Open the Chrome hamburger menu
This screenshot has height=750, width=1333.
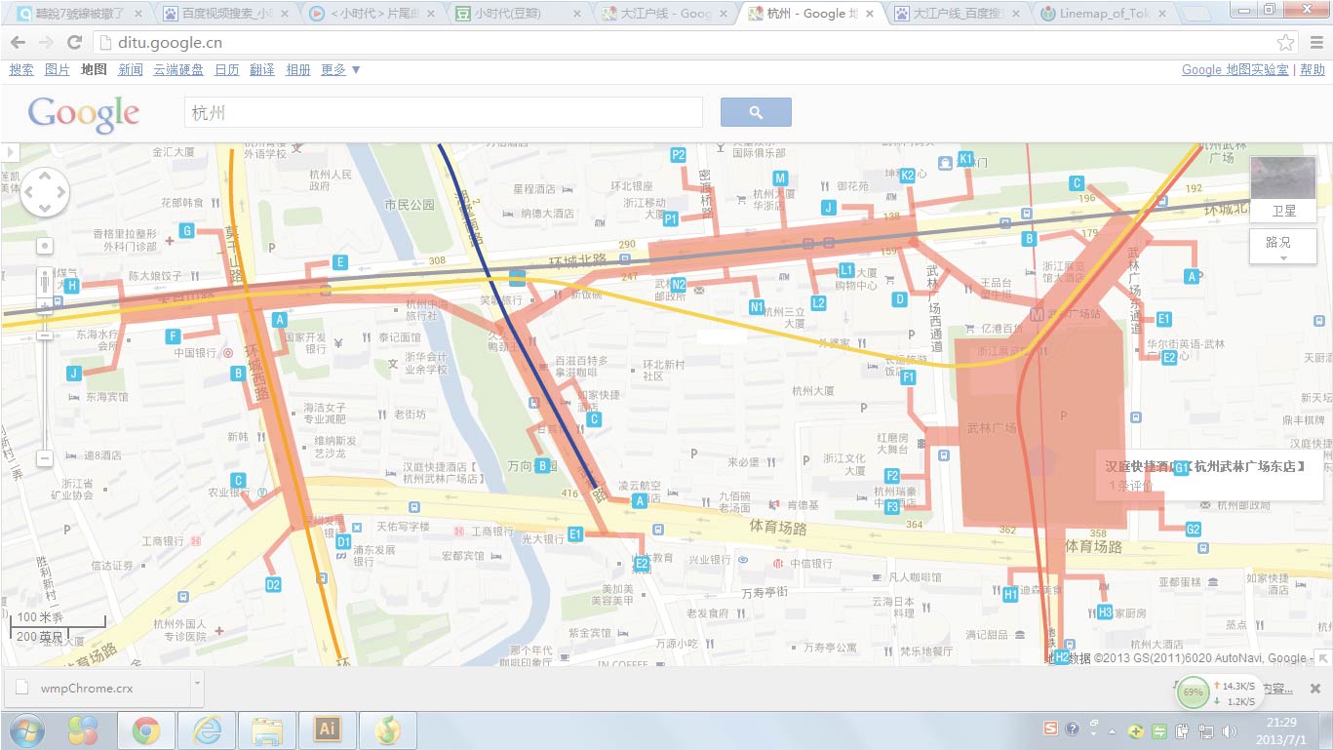pyautogui.click(x=1313, y=43)
